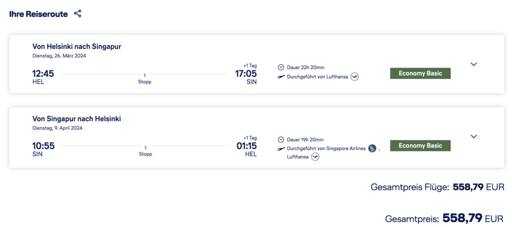Click the share icon beside Ihre Reiseroute
512x227 pixels.
[x=77, y=13]
